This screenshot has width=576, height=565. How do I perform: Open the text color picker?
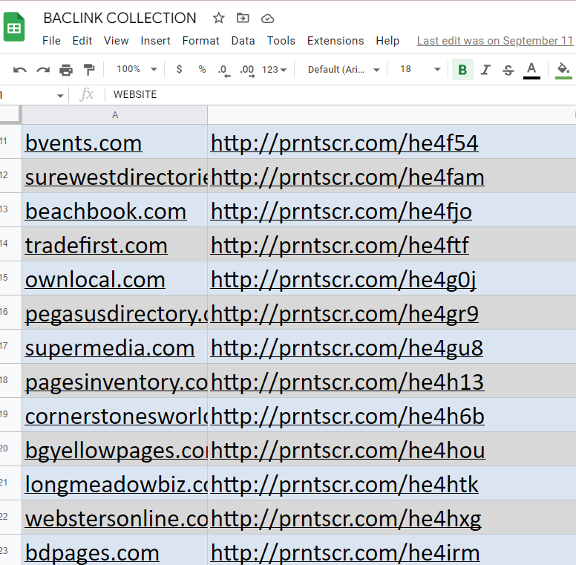click(531, 70)
